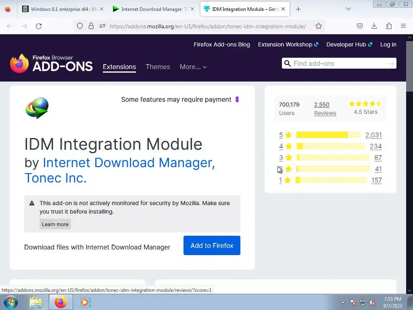Screen dimensions: 413x310
Task: Open the tracking protection shield icon
Action: (x=80, y=26)
